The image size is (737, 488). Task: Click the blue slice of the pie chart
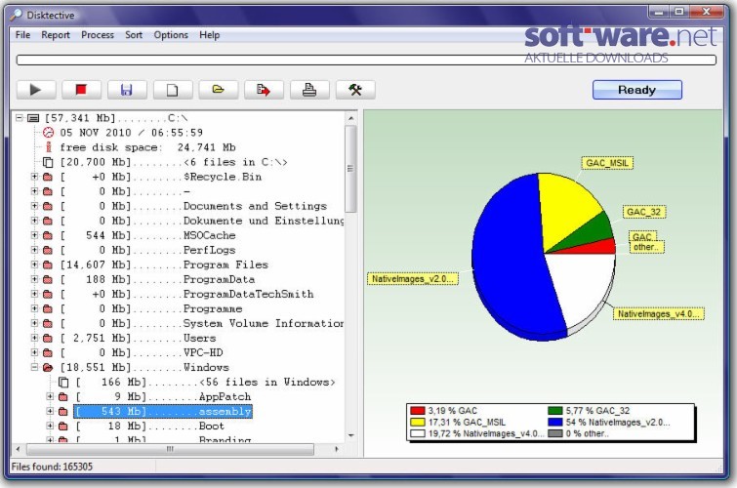508,259
